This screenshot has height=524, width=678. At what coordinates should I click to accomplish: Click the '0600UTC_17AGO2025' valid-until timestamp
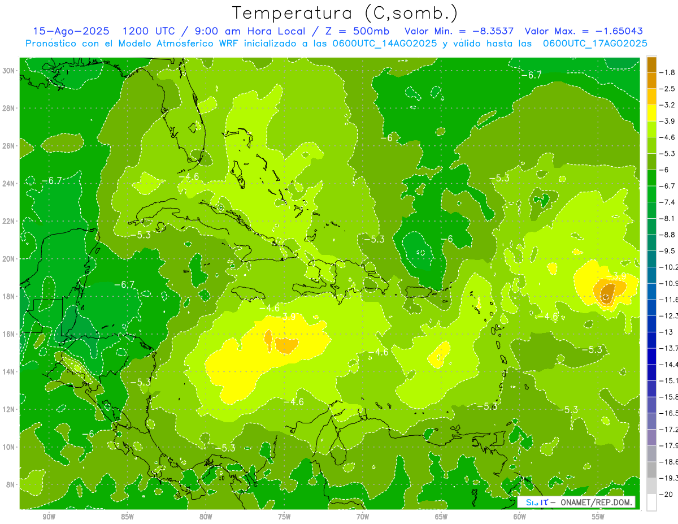(x=594, y=44)
